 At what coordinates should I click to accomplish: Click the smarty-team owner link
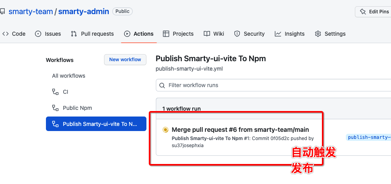pyautogui.click(x=31, y=11)
